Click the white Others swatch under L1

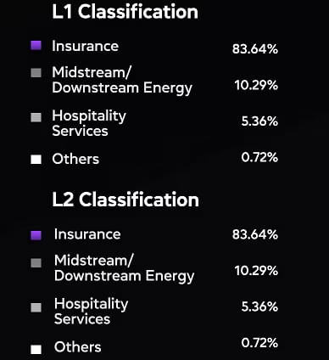[36, 160]
